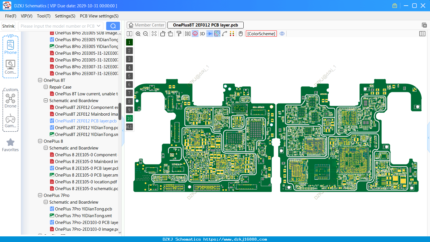430x242 pixels.
Task: Mirror the board view
Action: coord(188,34)
